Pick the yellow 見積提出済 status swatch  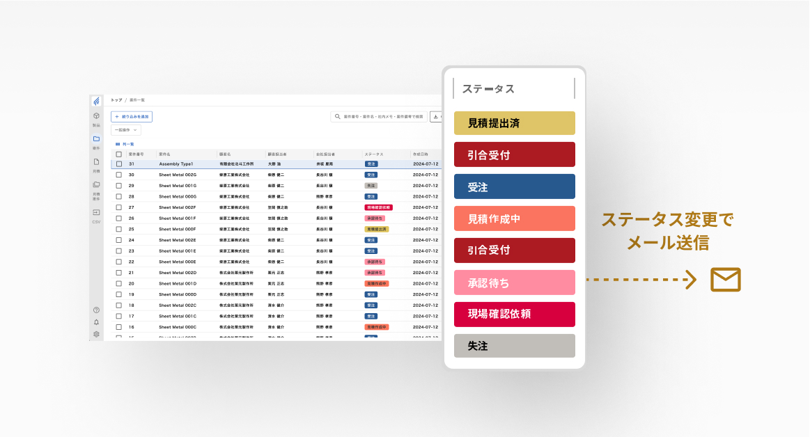tap(514, 123)
